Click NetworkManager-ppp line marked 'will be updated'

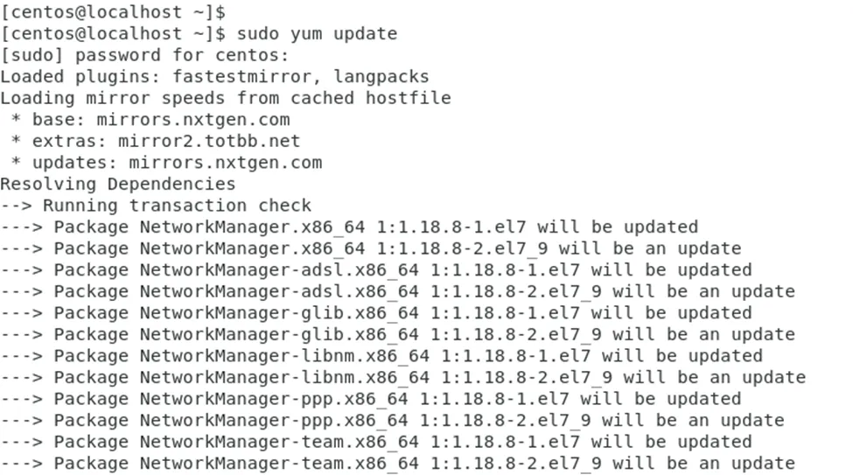click(x=370, y=398)
